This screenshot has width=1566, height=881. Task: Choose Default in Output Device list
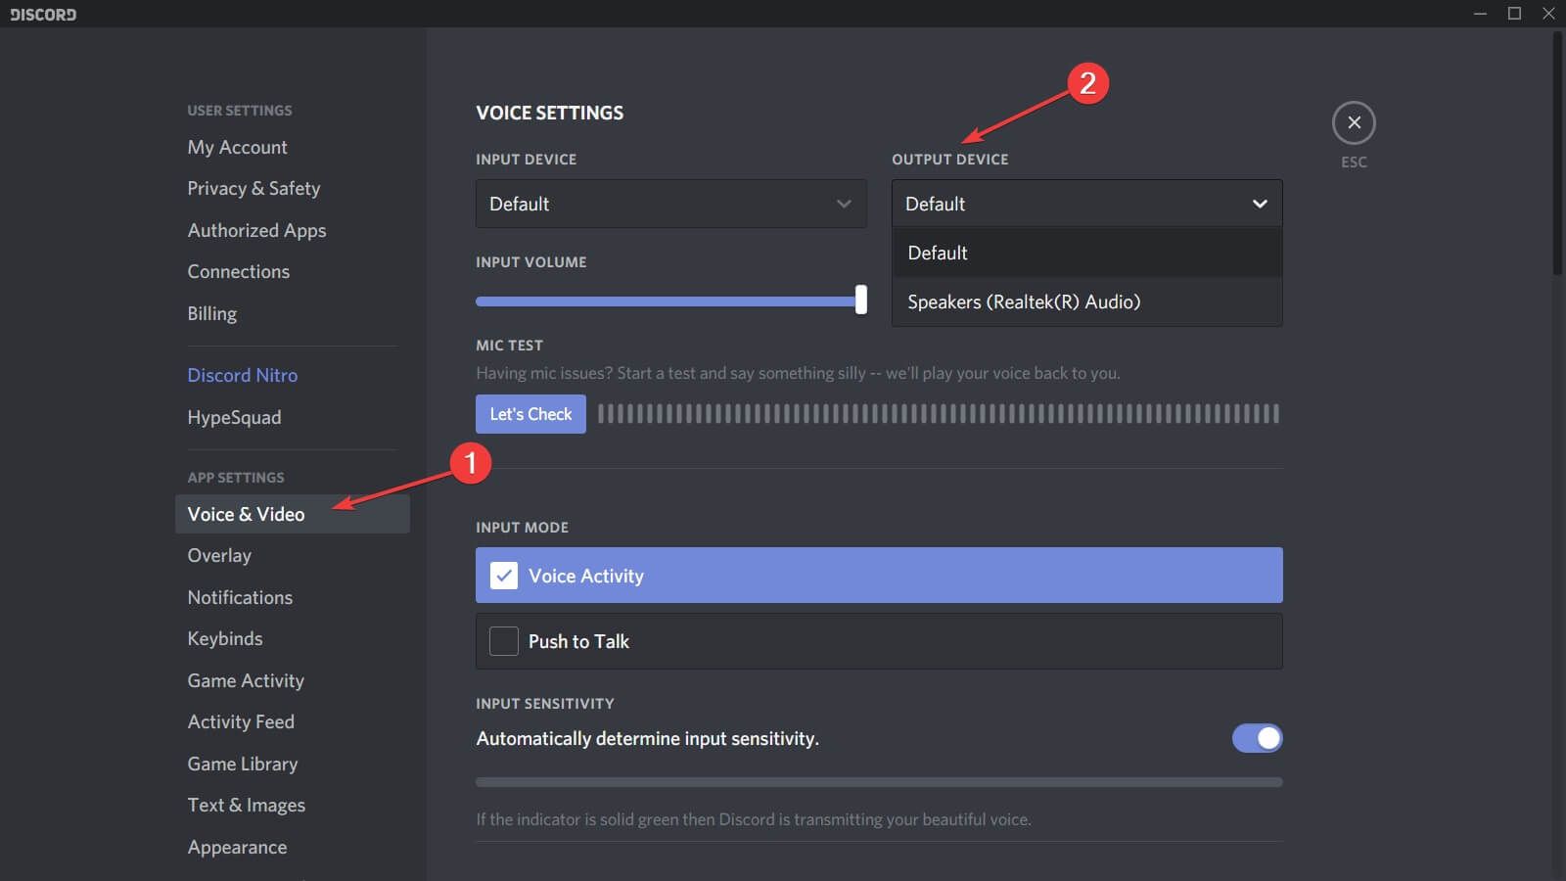click(1086, 253)
